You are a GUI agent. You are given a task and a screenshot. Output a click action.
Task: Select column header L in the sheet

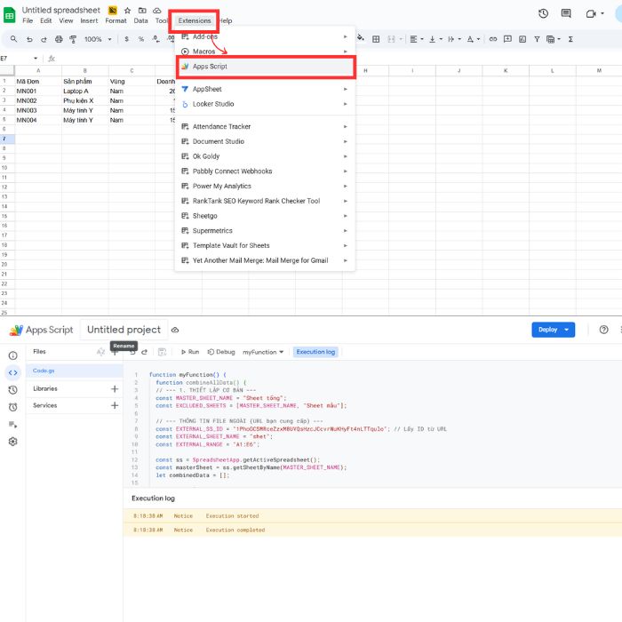[552, 70]
